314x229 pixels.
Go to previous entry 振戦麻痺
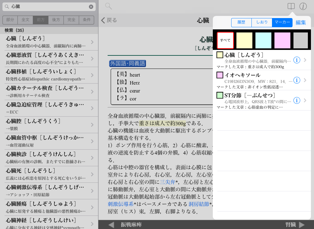126,225
